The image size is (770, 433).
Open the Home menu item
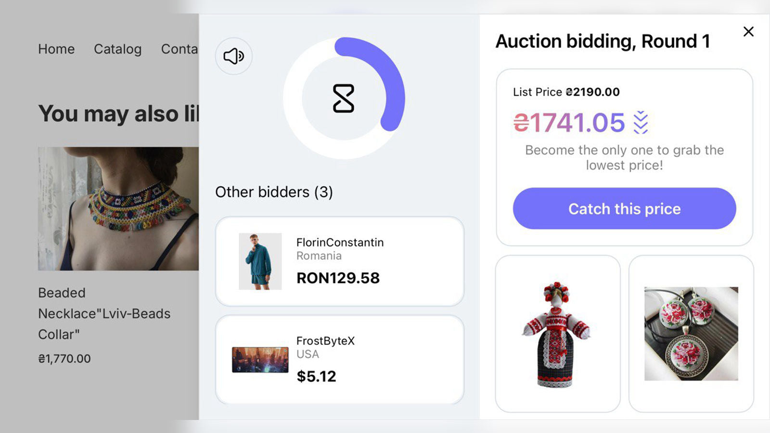56,49
